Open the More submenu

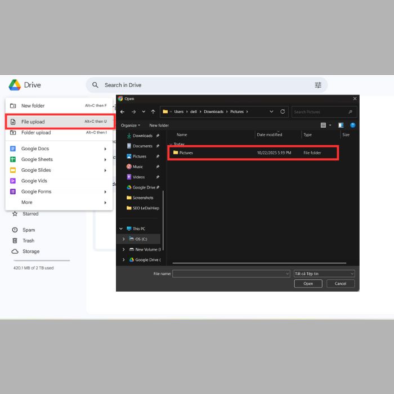pos(59,203)
